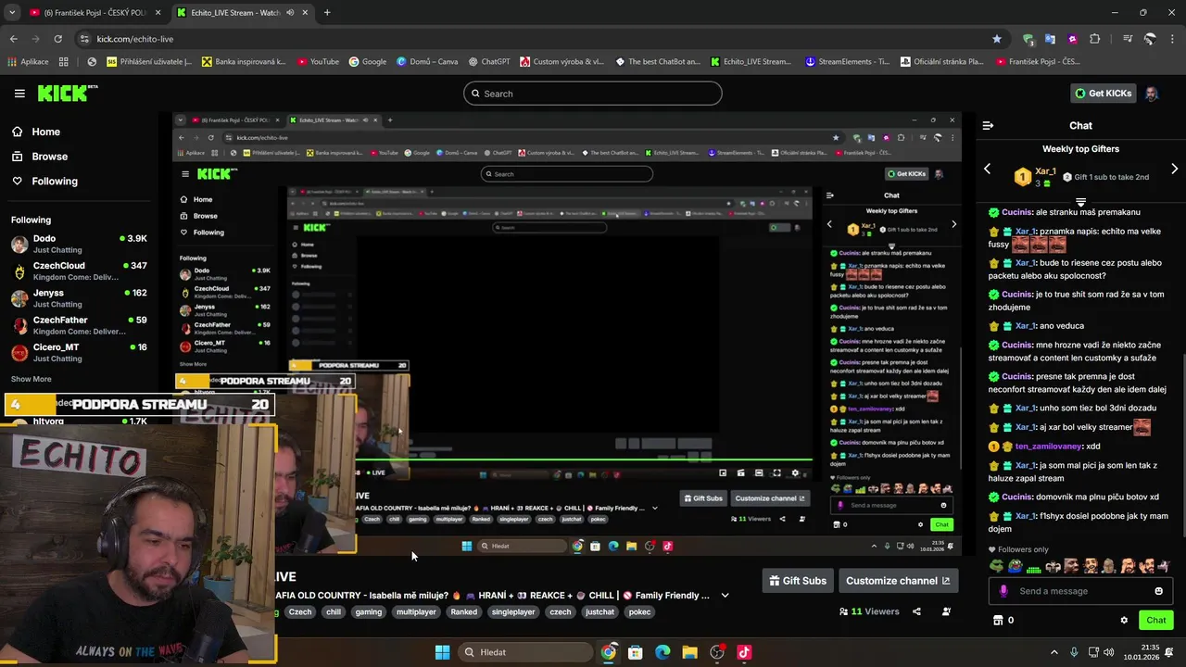Open Microsoft Edge from the taskbar
1186x667 pixels.
(x=662, y=652)
